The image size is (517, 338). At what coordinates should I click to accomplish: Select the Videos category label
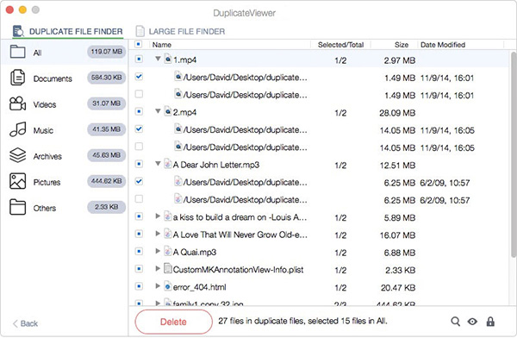pyautogui.click(x=45, y=104)
